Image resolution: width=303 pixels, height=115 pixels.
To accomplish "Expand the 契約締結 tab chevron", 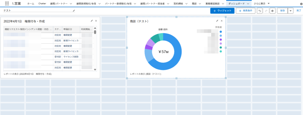I will (186, 4).
